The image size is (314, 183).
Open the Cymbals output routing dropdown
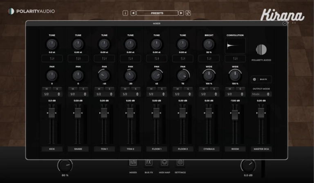pos(209,94)
